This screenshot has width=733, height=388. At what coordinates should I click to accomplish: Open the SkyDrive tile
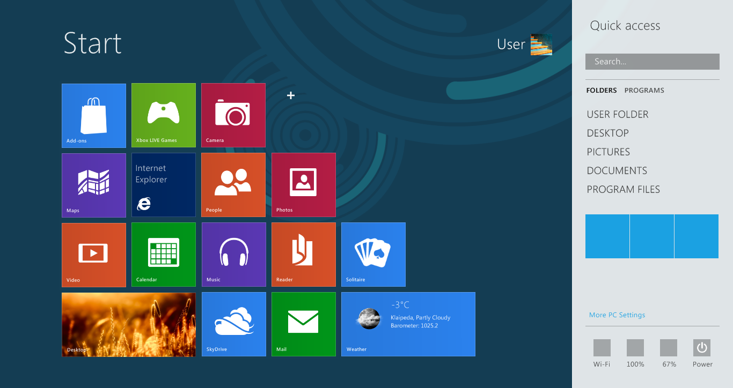tap(234, 324)
